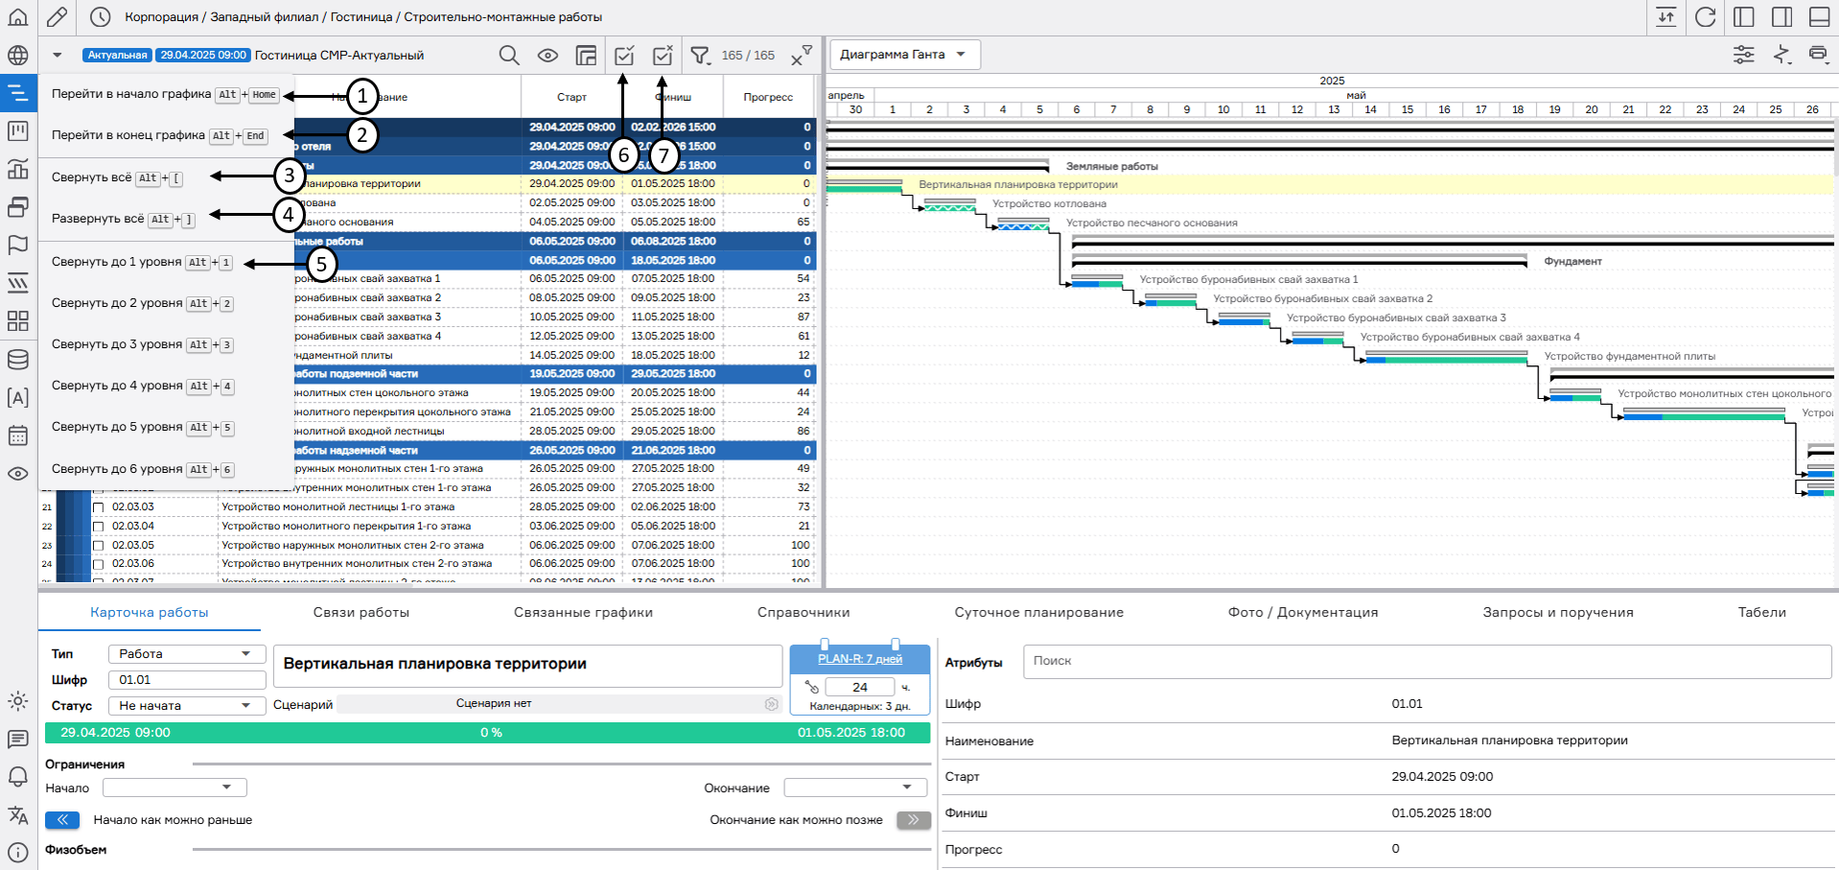Open the Диаграмма Ганта dropdown
Screen dimensions: 1839x870
[x=904, y=55]
